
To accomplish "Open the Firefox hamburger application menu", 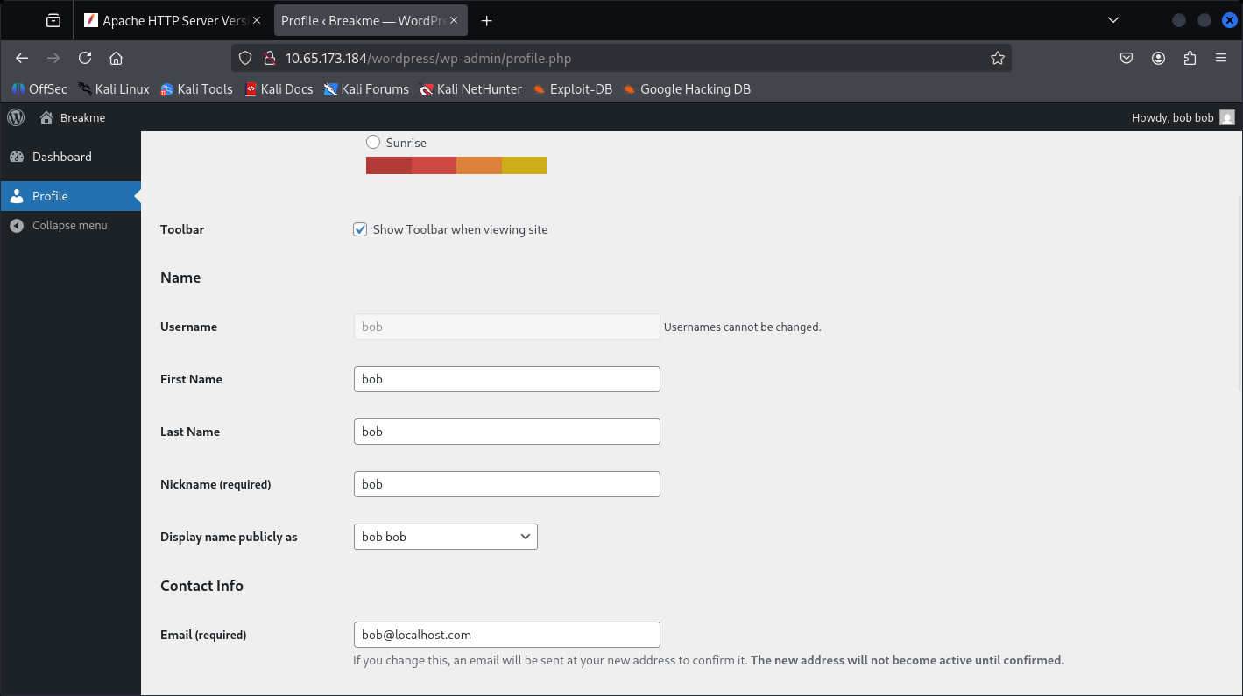I will 1221,58.
